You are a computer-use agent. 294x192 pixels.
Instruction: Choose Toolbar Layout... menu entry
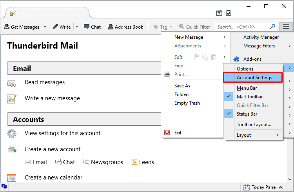253,124
